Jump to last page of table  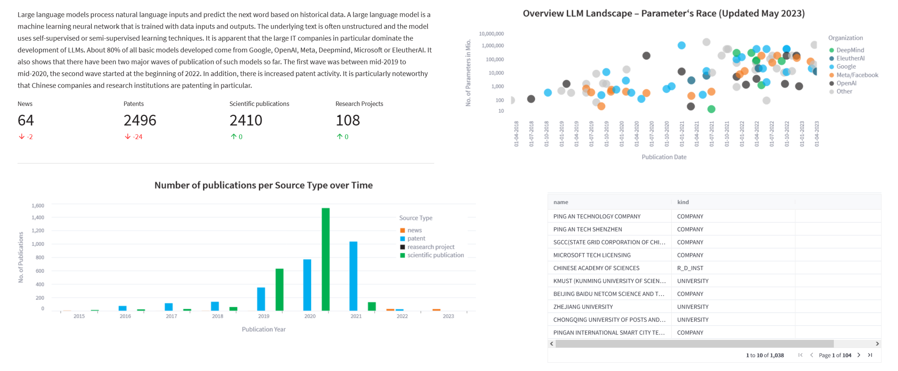point(870,355)
